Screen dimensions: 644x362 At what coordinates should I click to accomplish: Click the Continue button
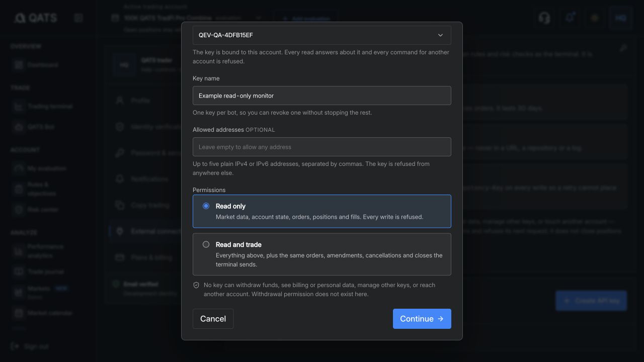422,319
